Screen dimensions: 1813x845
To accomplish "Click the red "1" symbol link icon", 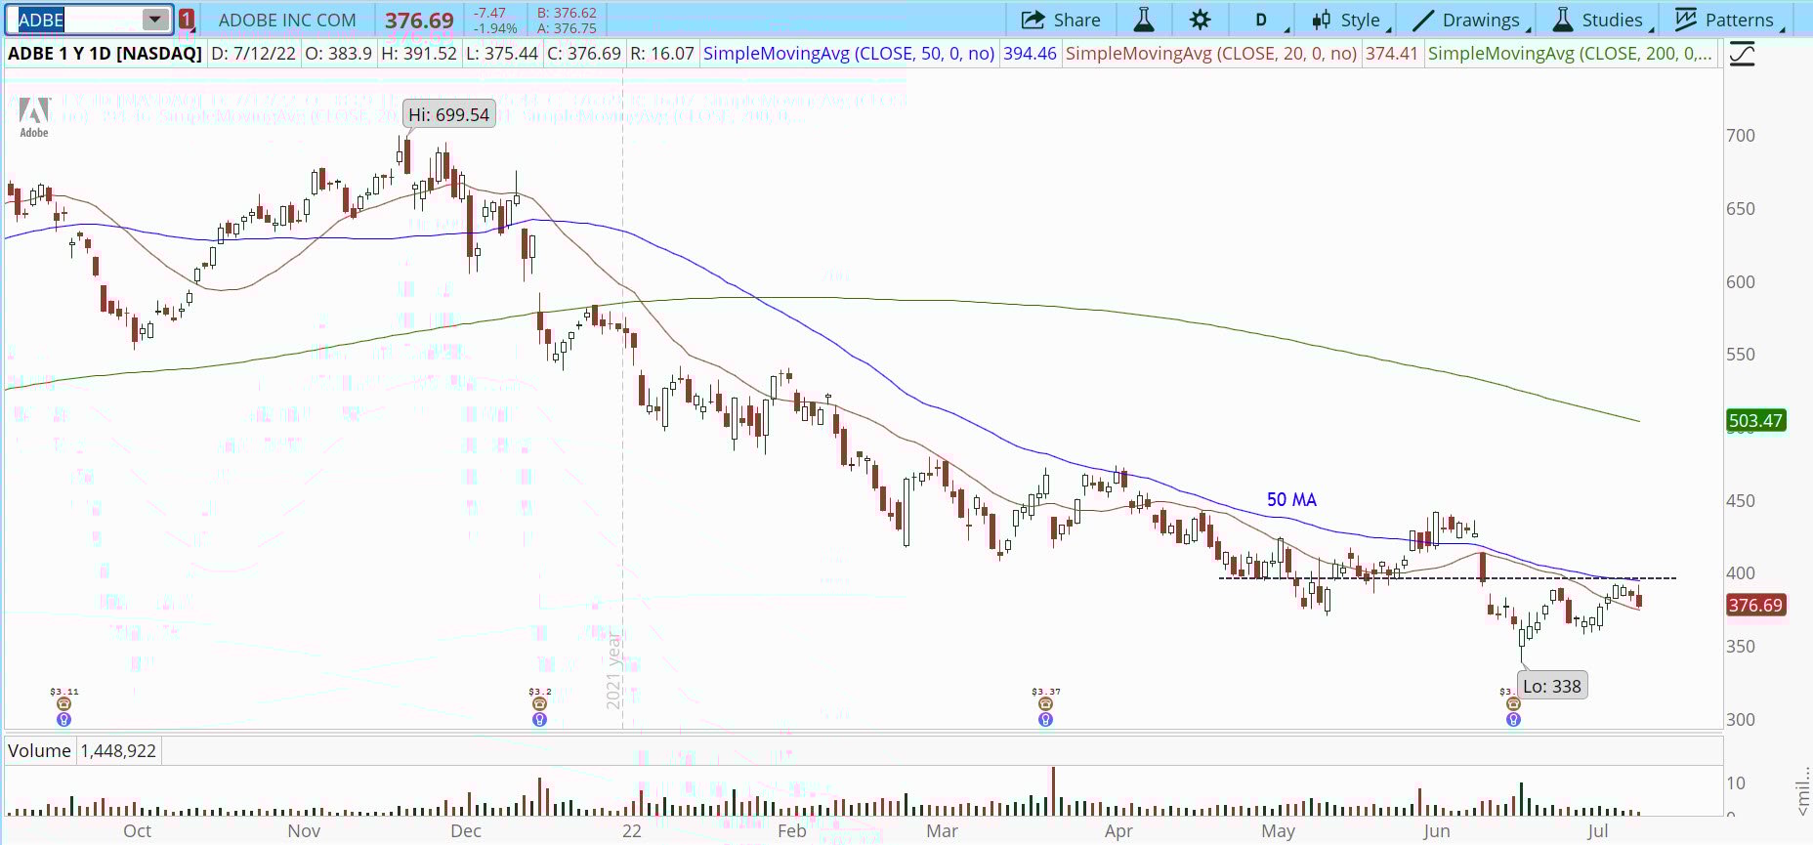I will pos(186,20).
